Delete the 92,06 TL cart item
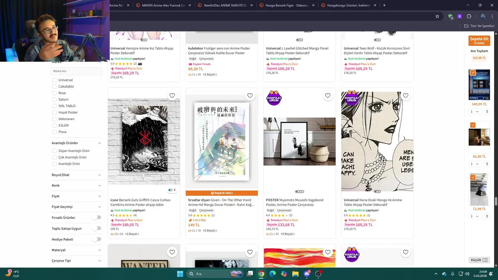The width and height of the screenshot is (498, 280). 487,164
